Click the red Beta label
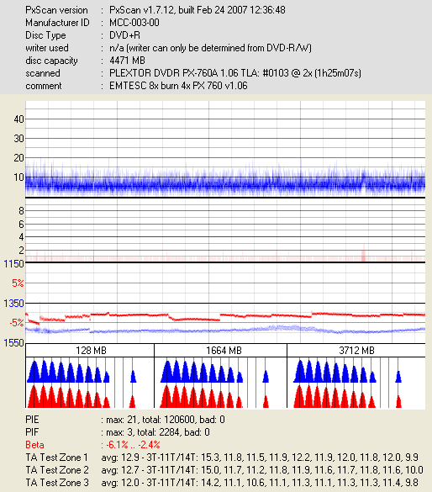 point(34,445)
